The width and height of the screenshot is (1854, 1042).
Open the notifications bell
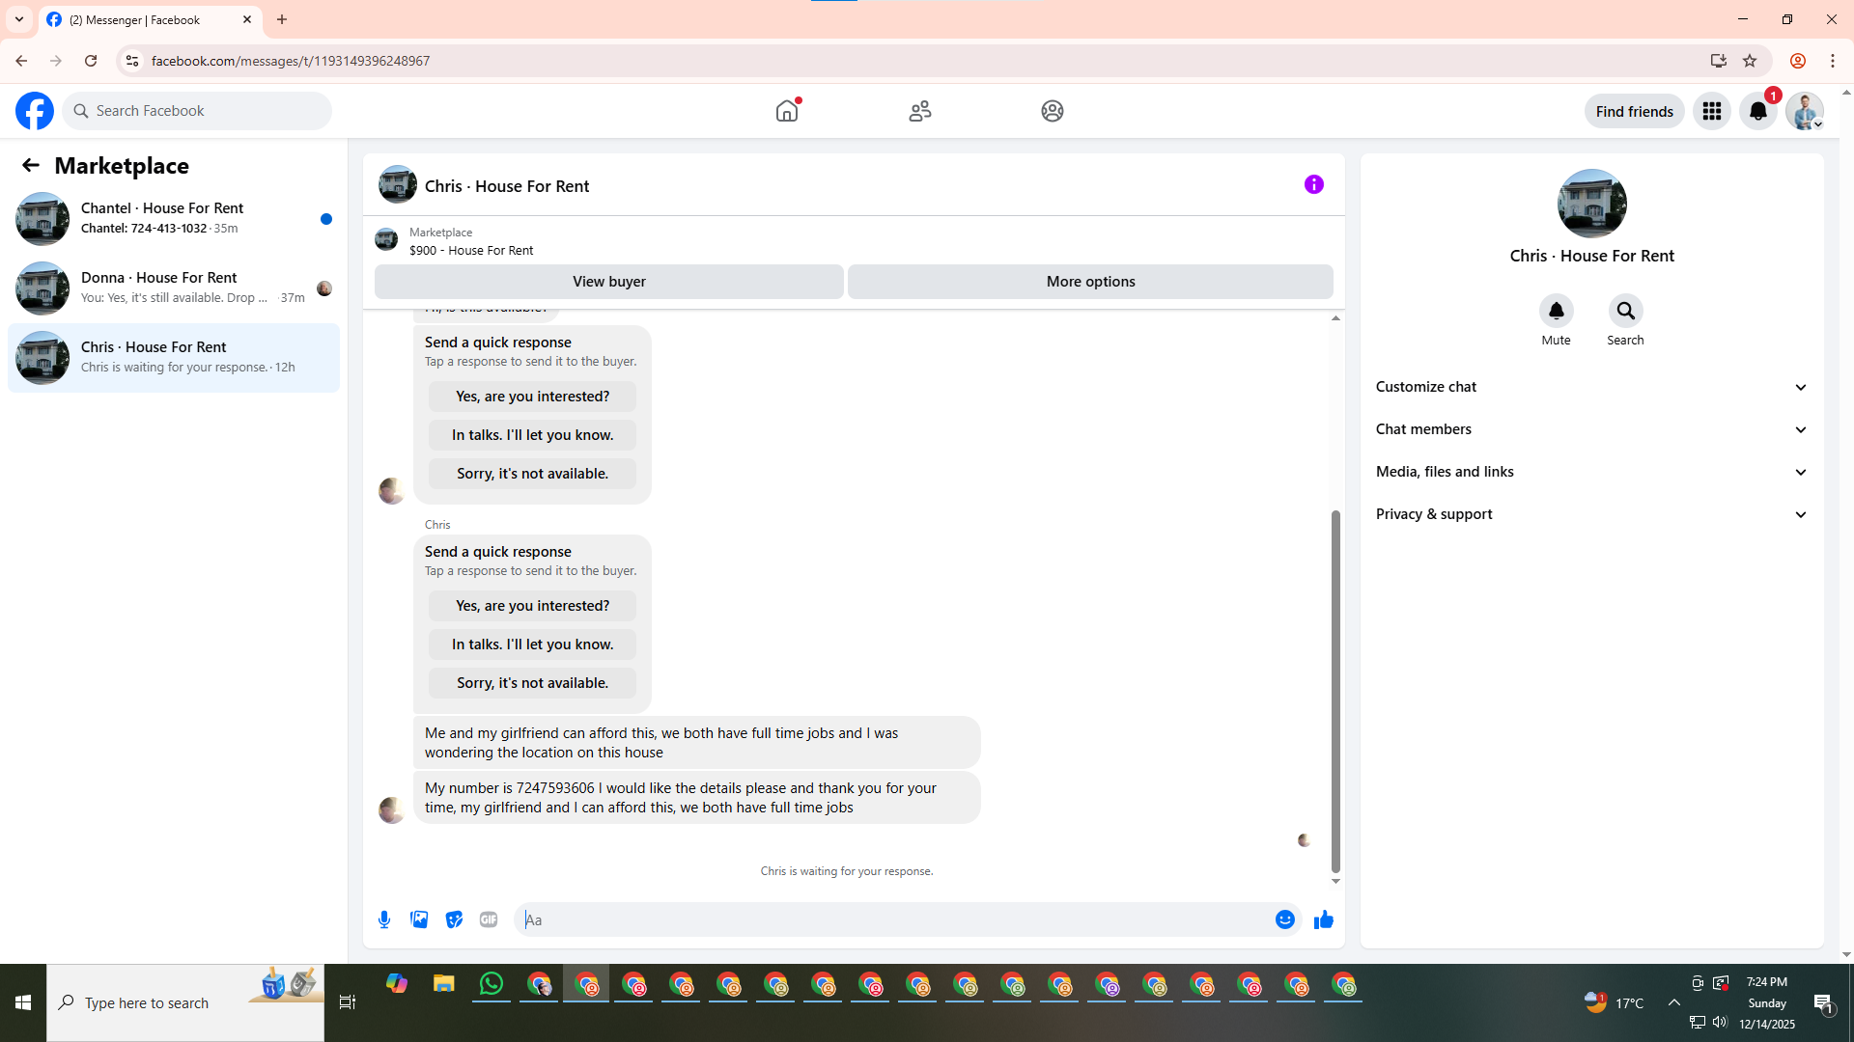[1757, 111]
